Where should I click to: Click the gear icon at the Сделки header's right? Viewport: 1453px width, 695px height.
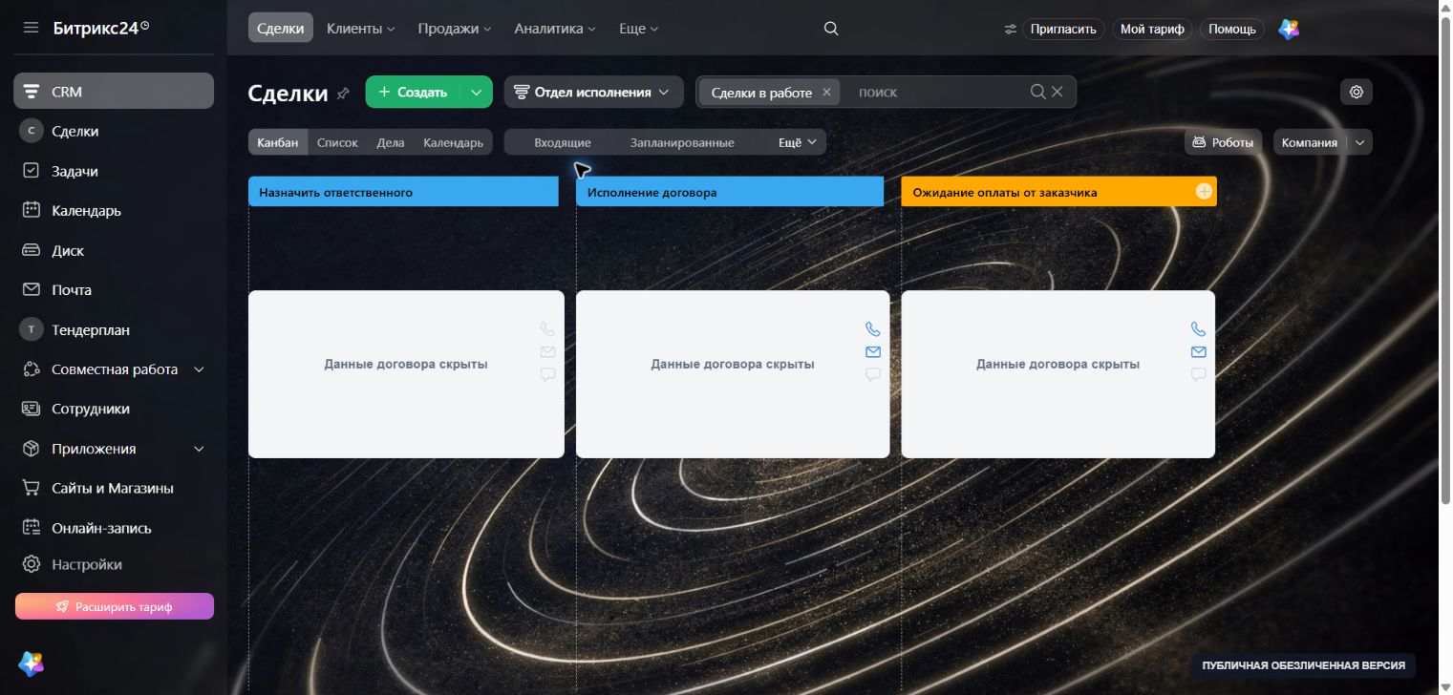pos(1357,92)
